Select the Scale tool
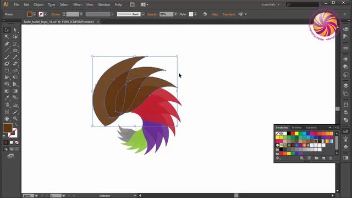 15,71
